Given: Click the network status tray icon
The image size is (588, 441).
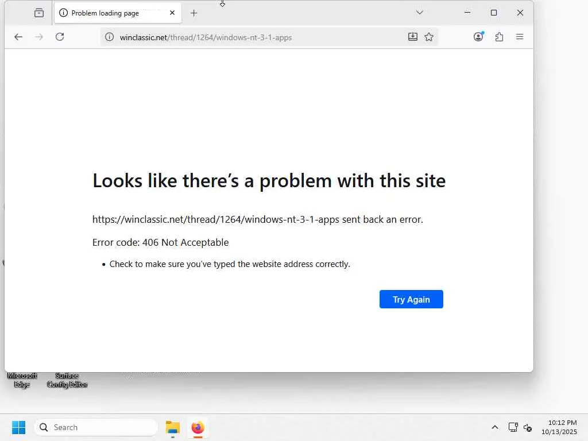Looking at the screenshot, I should click(x=513, y=427).
